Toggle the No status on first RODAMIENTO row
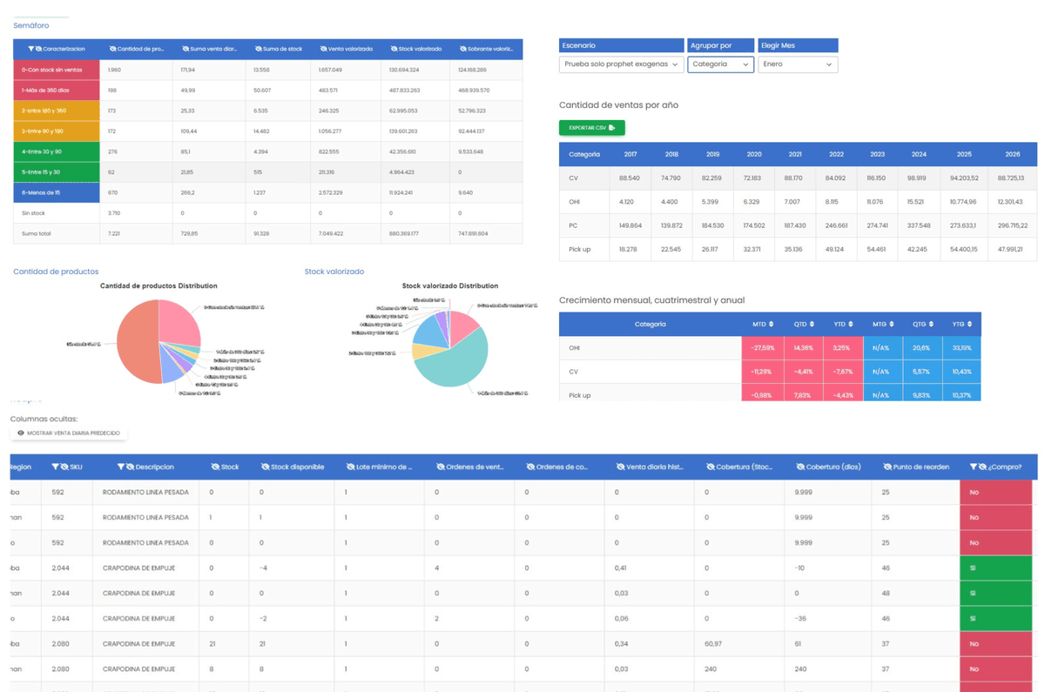This screenshot has height=692, width=1045. (995, 492)
